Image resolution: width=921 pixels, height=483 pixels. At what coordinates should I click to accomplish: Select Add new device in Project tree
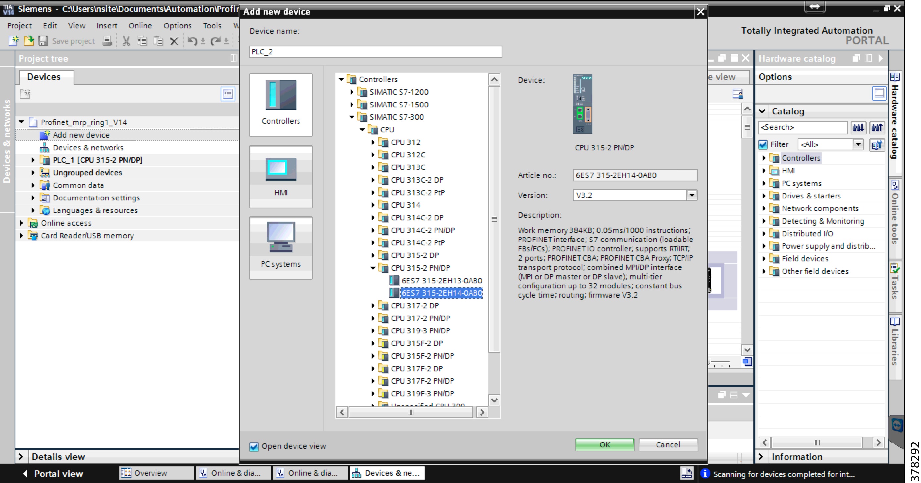81,135
